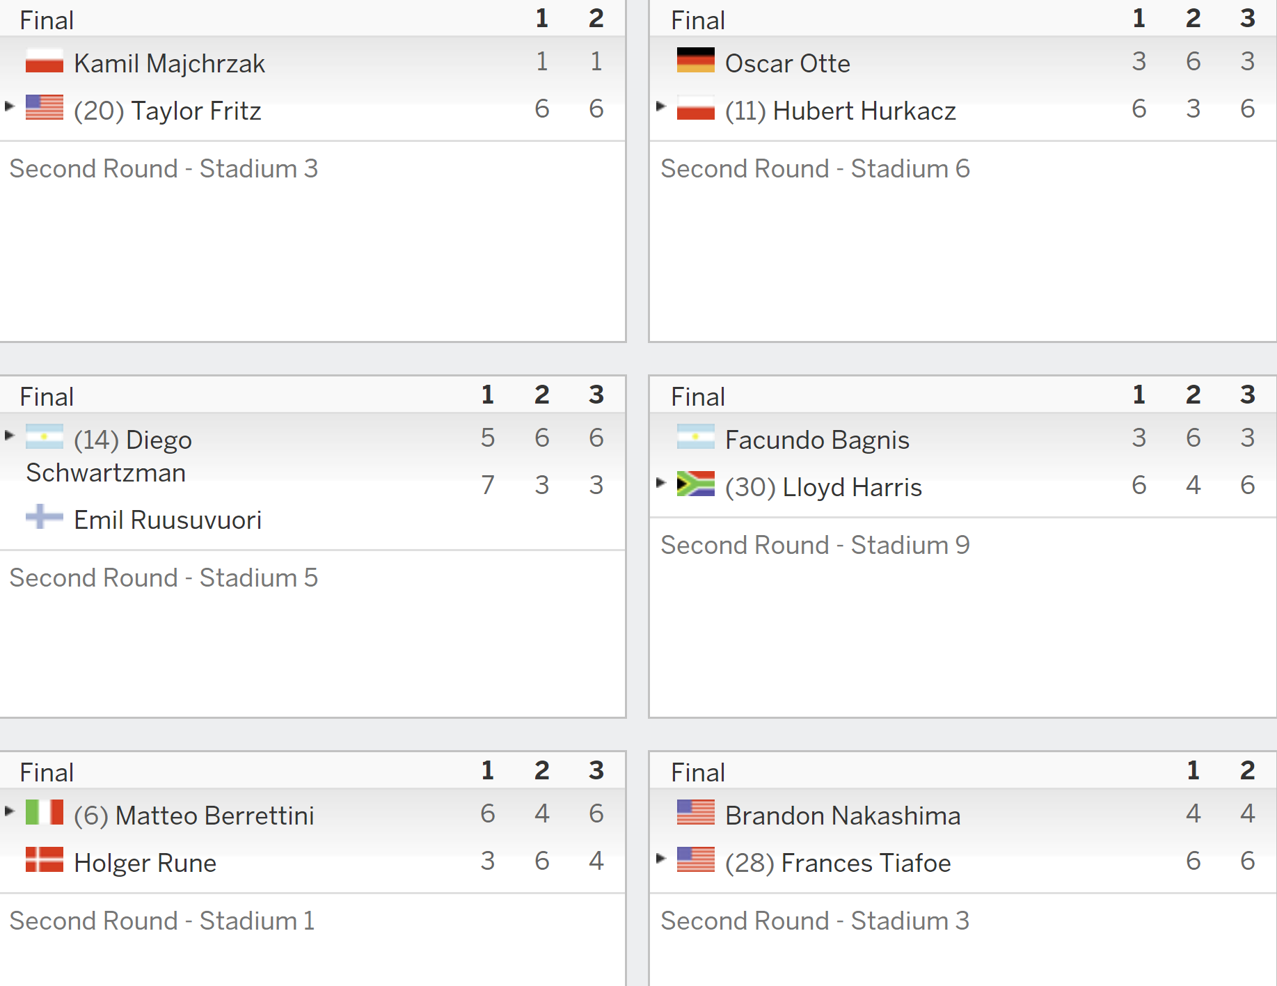Open Emil Ruusuvuori player profile
The image size is (1277, 986).
pyautogui.click(x=168, y=520)
